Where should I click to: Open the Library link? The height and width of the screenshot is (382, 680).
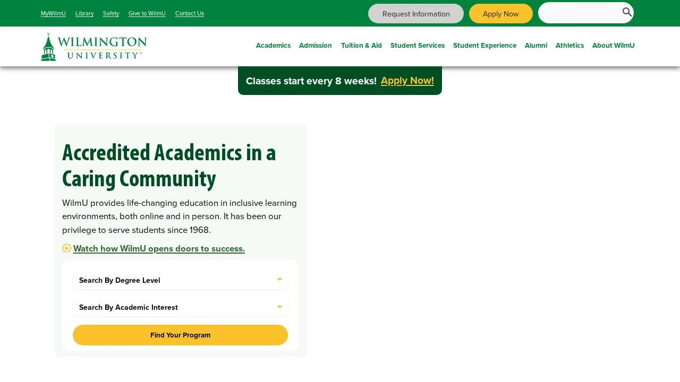click(x=84, y=13)
